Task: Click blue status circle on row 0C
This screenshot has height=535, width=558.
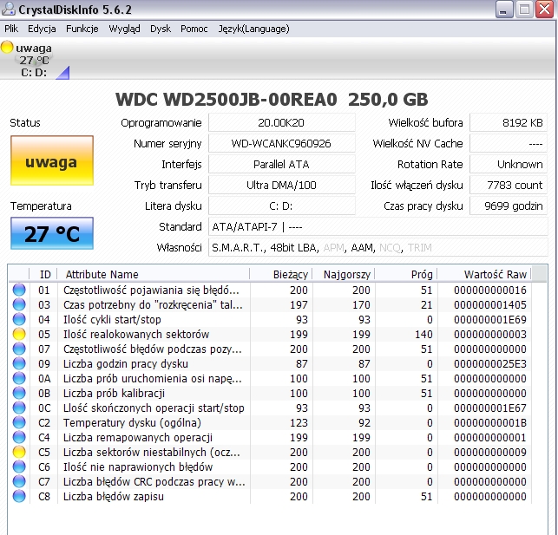Action: coord(19,408)
